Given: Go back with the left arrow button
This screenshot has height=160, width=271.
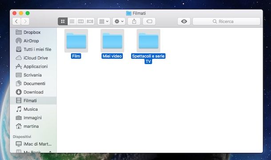Looking at the screenshot, I should (x=16, y=21).
